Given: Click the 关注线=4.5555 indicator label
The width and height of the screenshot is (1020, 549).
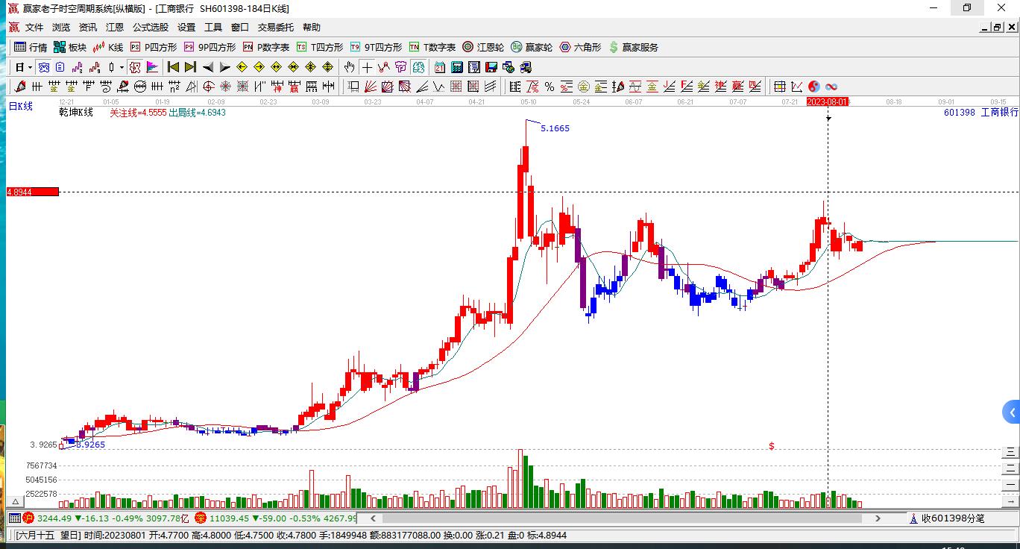Looking at the screenshot, I should [x=138, y=113].
